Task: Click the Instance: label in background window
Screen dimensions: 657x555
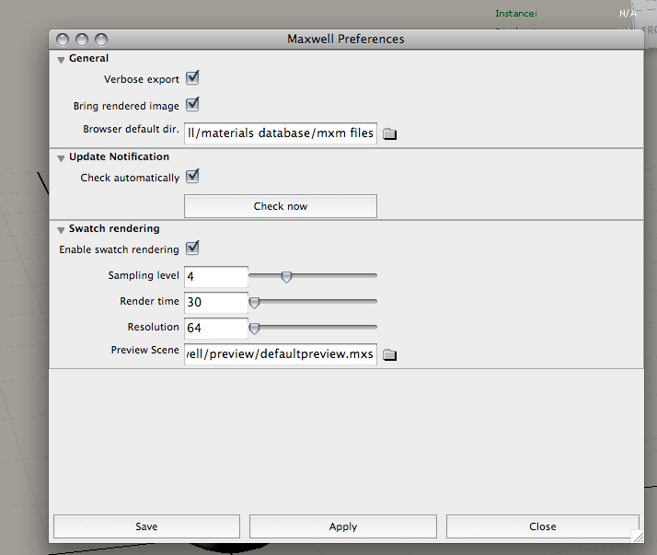Action: point(516,14)
